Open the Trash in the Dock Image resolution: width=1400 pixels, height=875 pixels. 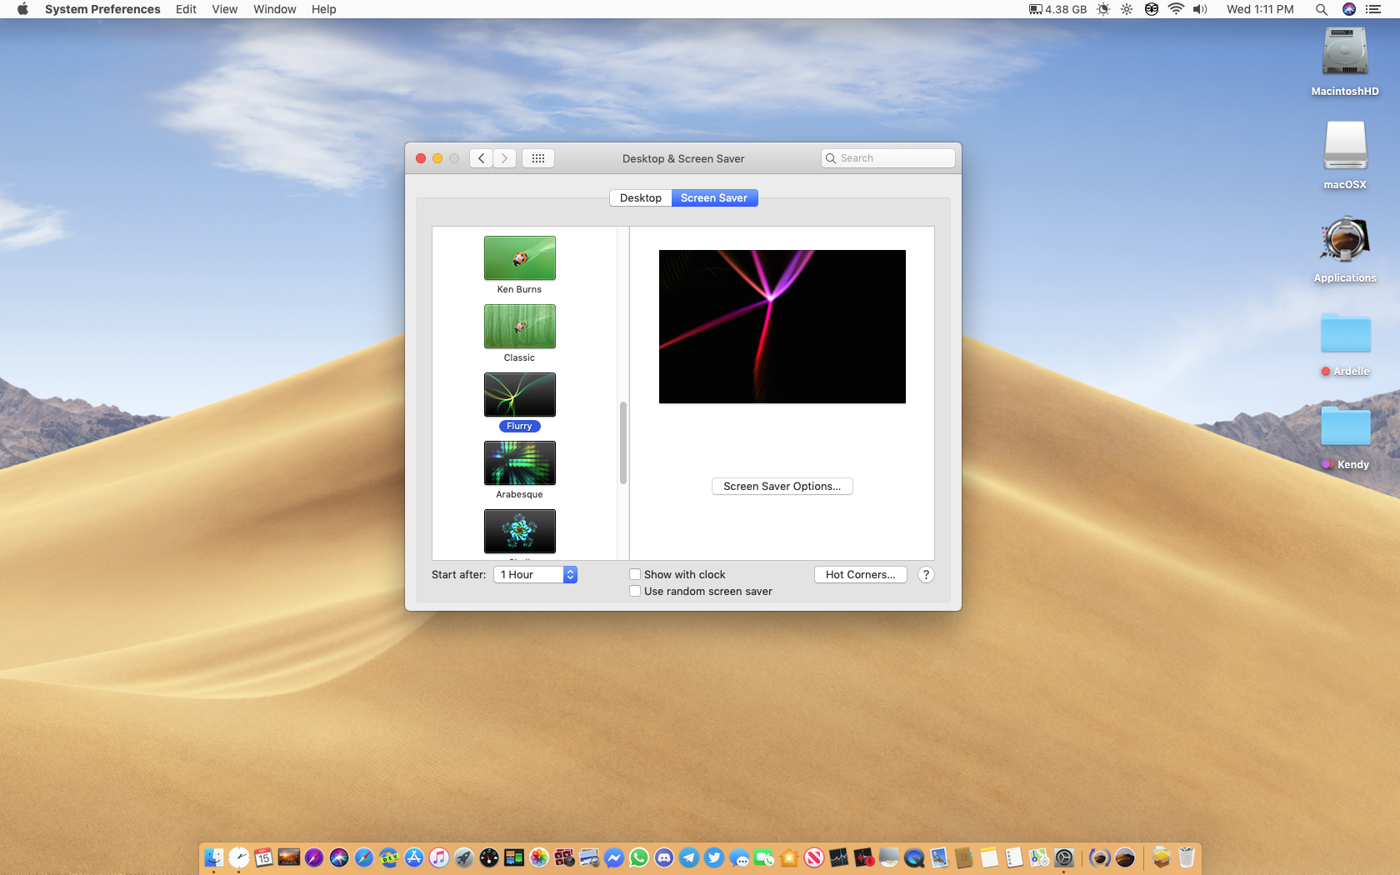[x=1187, y=857]
